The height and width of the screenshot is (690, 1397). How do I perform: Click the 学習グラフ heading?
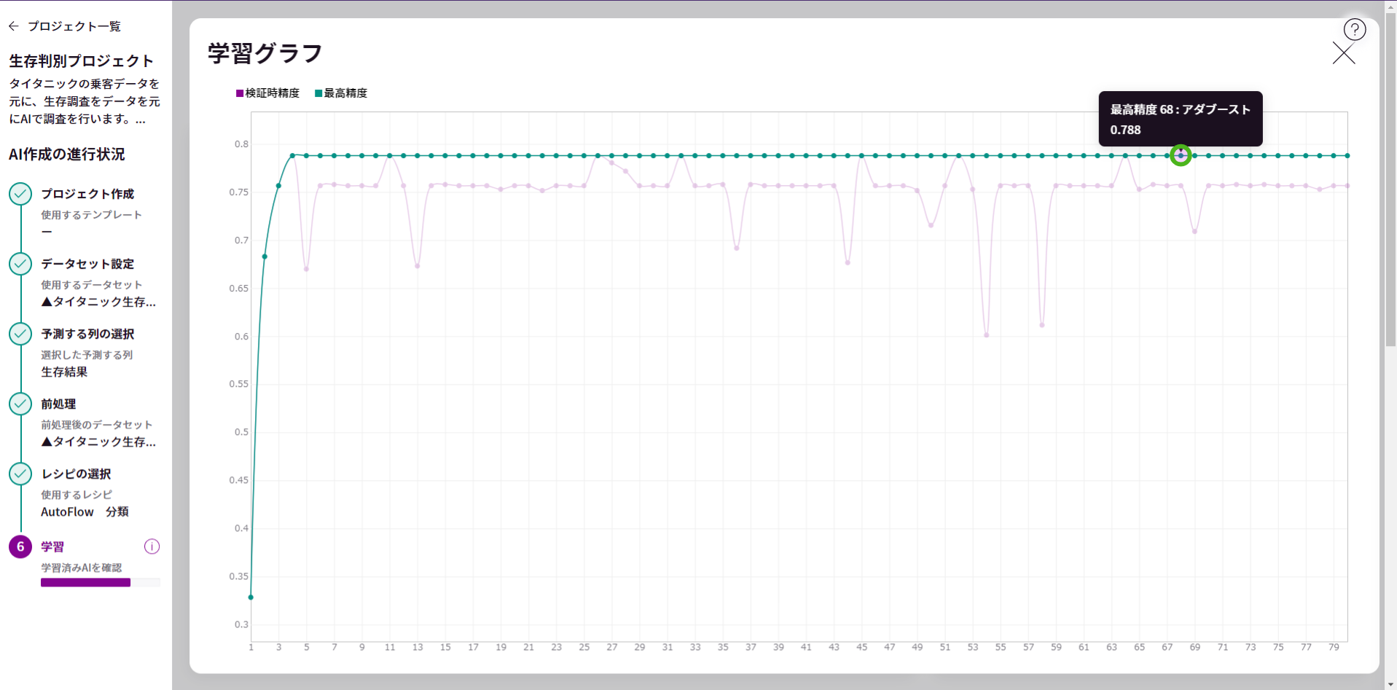coord(265,53)
